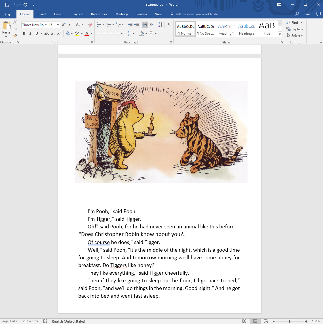Switch to the Review tab

(x=142, y=14)
